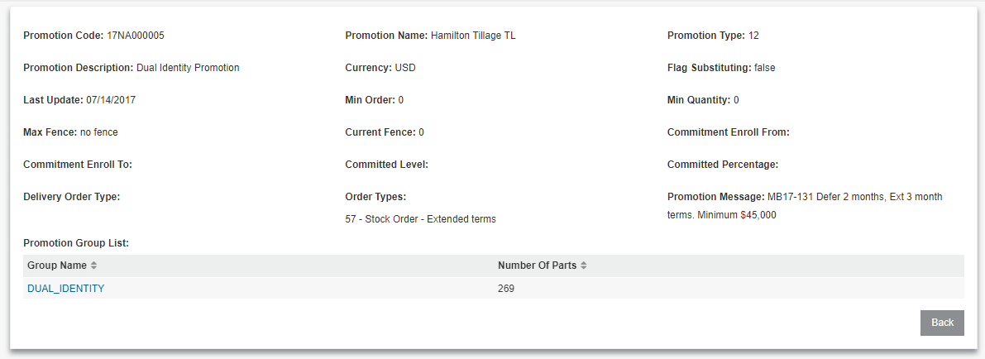
Task: Click the Max Fence no fence value
Action: [x=98, y=132]
